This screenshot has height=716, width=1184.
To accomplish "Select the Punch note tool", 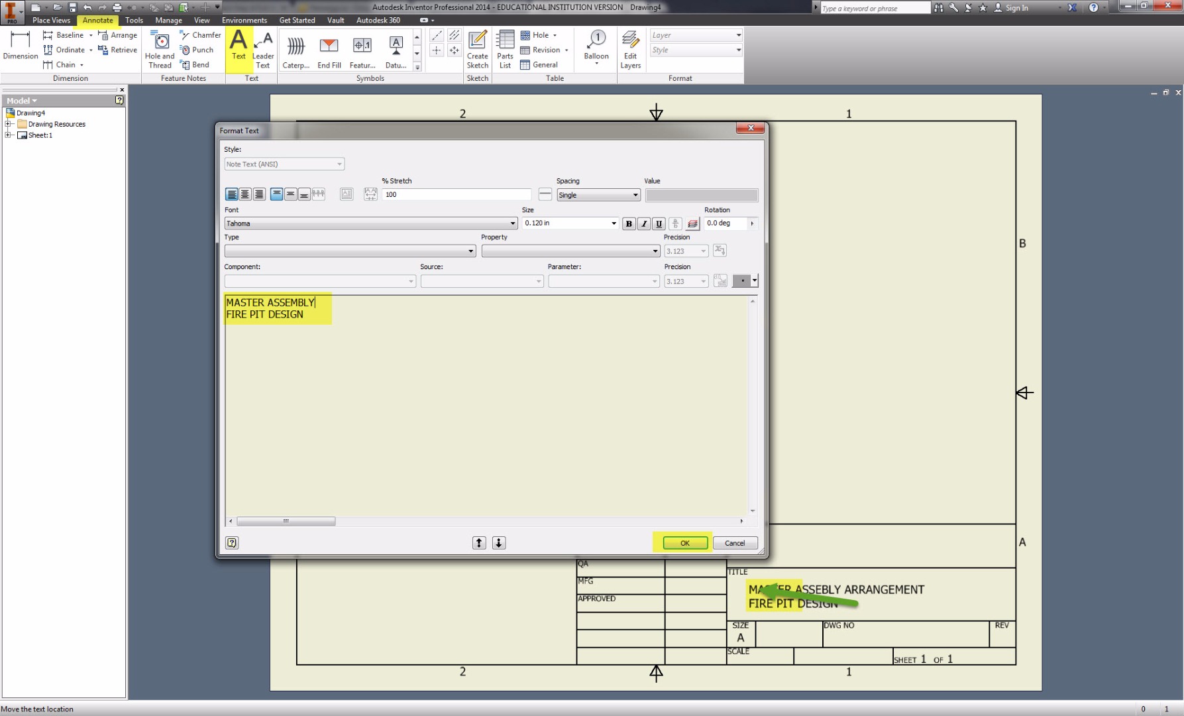I will click(197, 50).
